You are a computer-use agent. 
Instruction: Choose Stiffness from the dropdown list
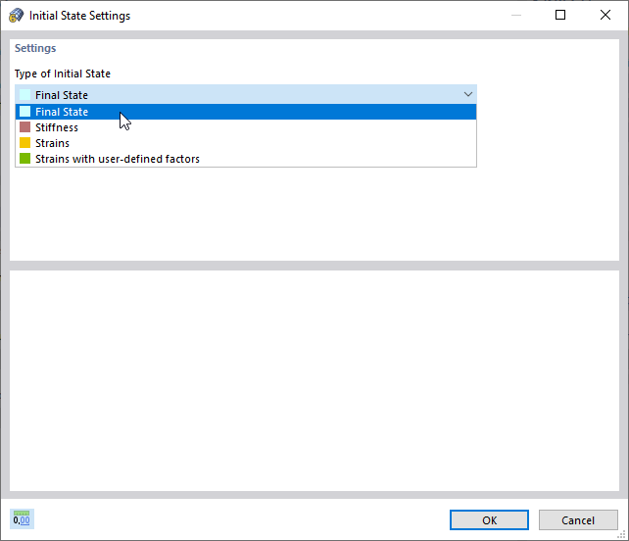click(57, 127)
